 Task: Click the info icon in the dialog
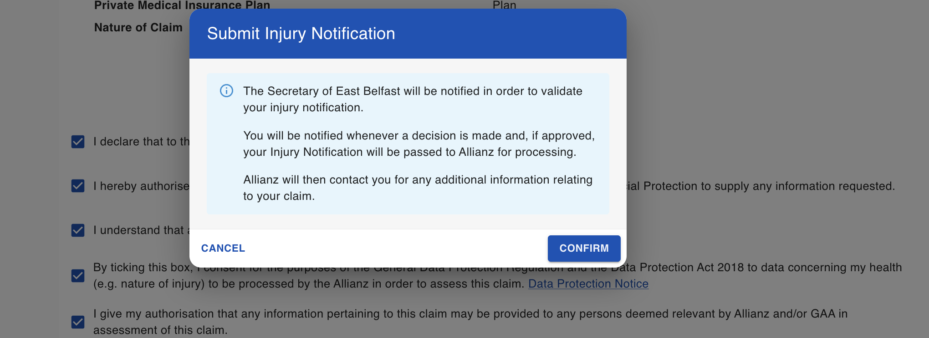(x=226, y=91)
